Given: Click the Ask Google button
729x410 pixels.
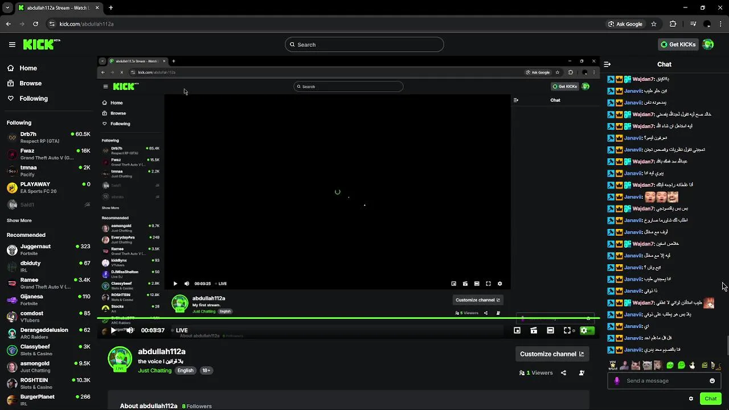Looking at the screenshot, I should tap(625, 24).
